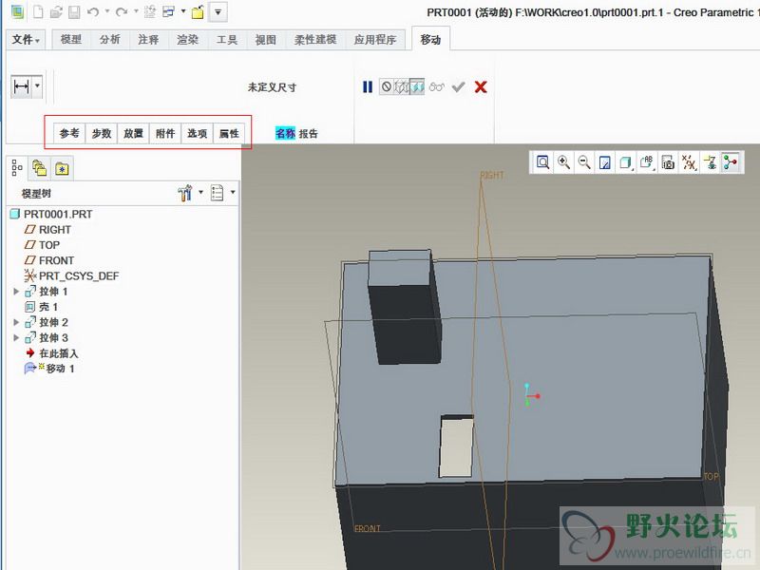The width and height of the screenshot is (760, 570).
Task: Create a new file from the quick access toolbar
Action: point(38,12)
